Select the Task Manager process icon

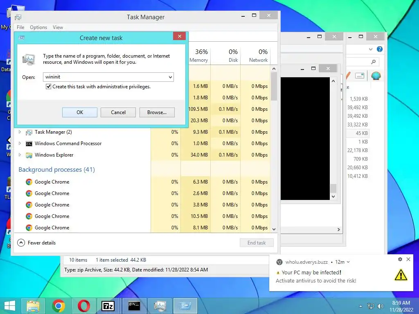click(29, 132)
